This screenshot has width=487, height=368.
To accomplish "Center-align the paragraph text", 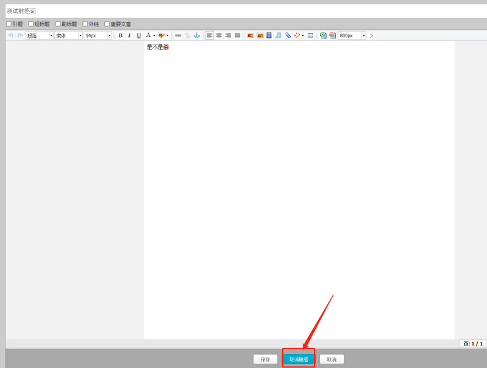I will (219, 36).
